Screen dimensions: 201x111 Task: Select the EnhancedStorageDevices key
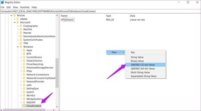[40, 68]
